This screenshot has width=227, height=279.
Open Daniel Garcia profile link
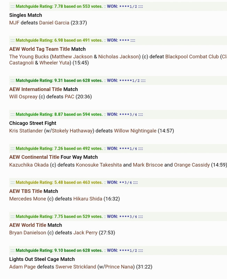tap(54, 23)
